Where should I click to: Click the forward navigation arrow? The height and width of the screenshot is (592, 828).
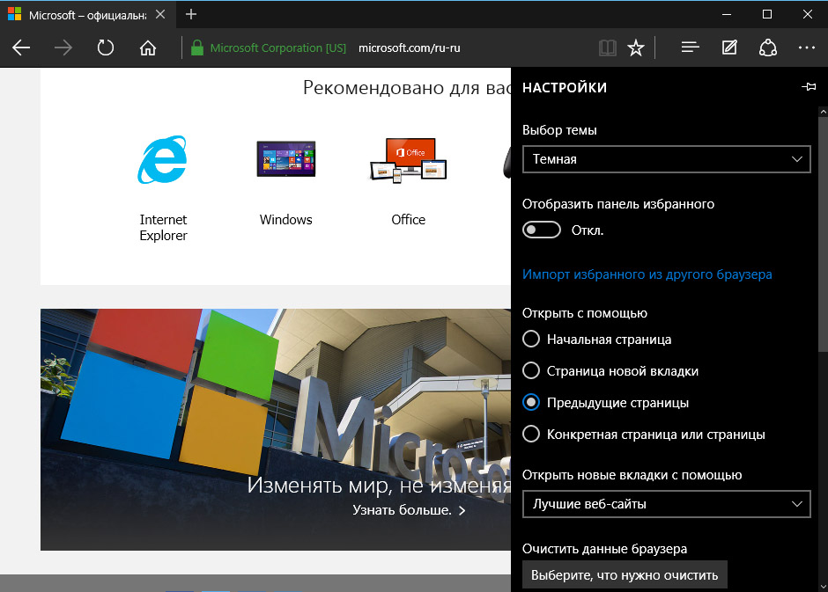click(x=63, y=48)
